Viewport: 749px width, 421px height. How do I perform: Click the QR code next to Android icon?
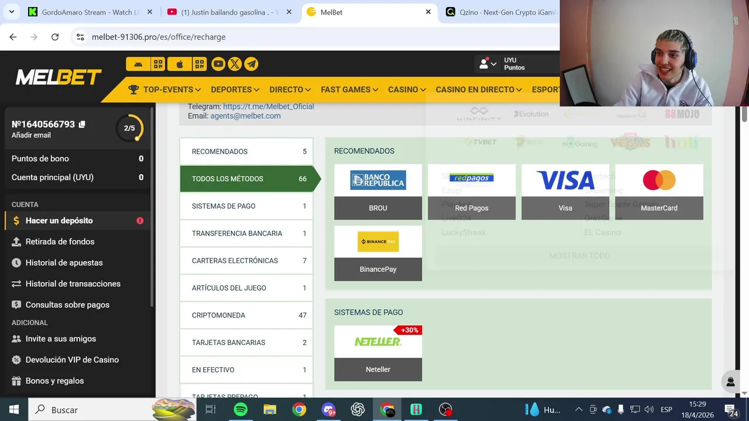coord(158,64)
